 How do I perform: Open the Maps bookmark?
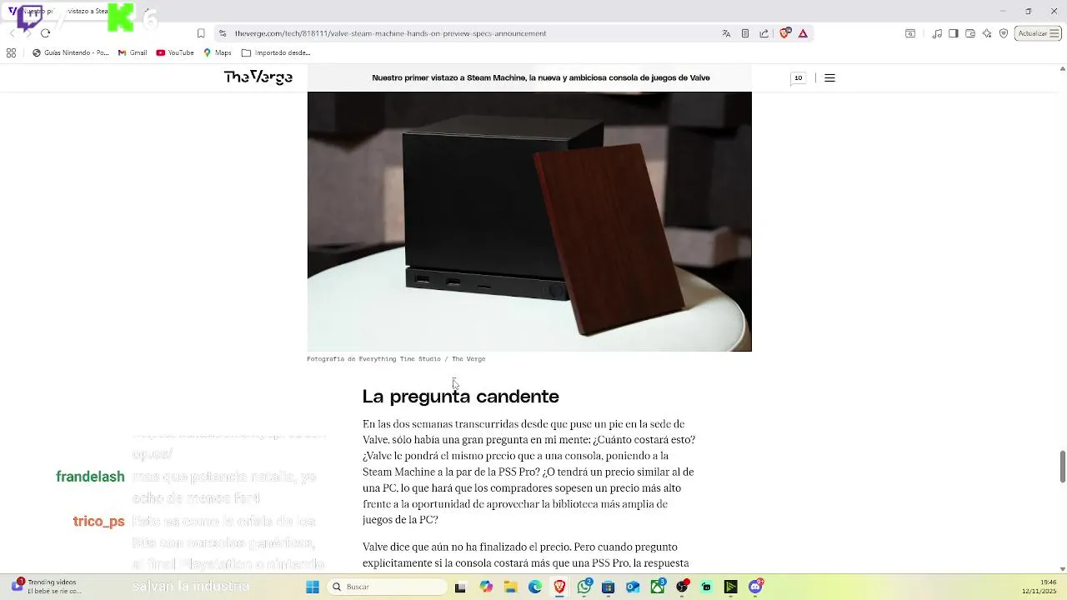point(217,52)
